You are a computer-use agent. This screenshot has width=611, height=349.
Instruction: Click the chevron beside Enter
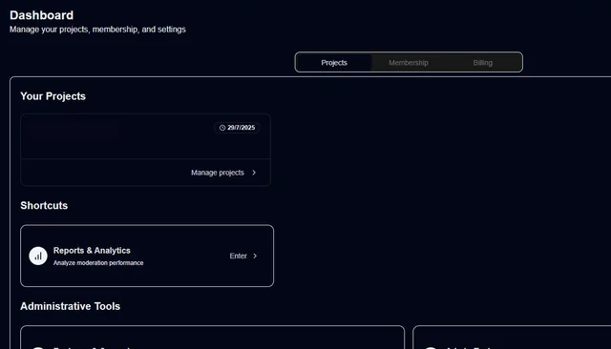pos(255,256)
